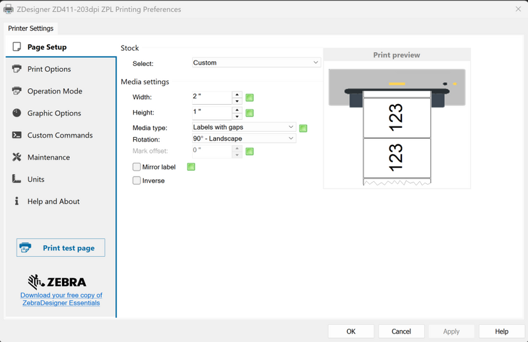Enable the Mirror label checkbox
The height and width of the screenshot is (342, 528).
point(137,167)
